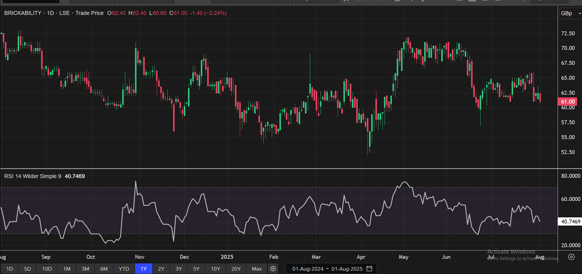Change range to 2Y
Image resolution: width=582 pixels, height=274 pixels.
pos(161,269)
